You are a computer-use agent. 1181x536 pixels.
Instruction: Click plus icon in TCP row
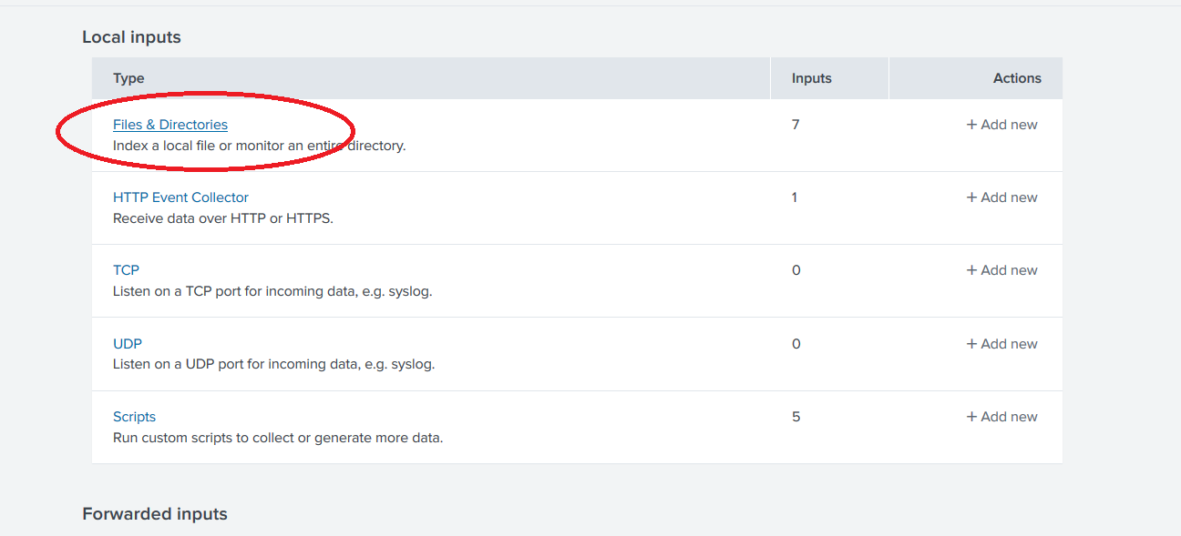[971, 270]
